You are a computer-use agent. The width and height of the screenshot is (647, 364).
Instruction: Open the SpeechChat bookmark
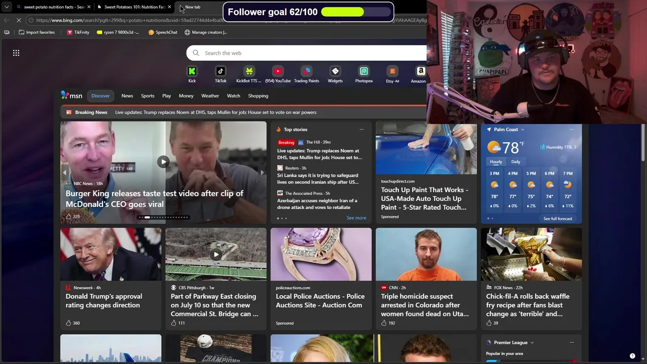coord(163,32)
